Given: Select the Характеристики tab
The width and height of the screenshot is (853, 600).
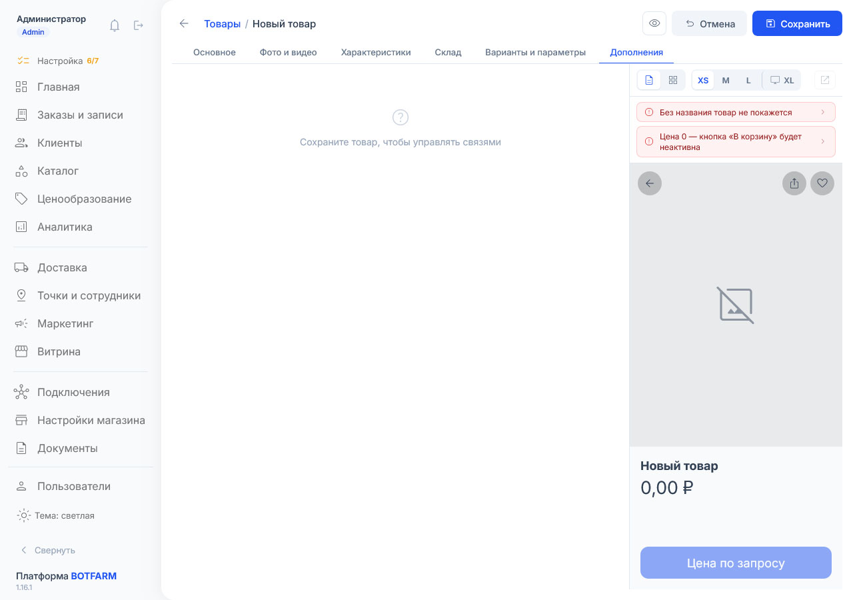Looking at the screenshot, I should coord(376,52).
